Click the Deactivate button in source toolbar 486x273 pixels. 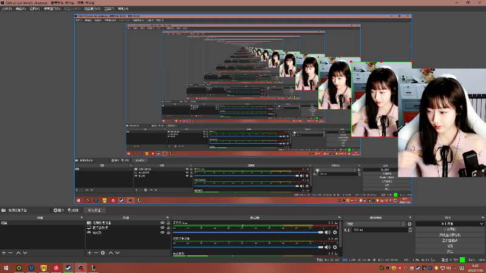(x=94, y=210)
